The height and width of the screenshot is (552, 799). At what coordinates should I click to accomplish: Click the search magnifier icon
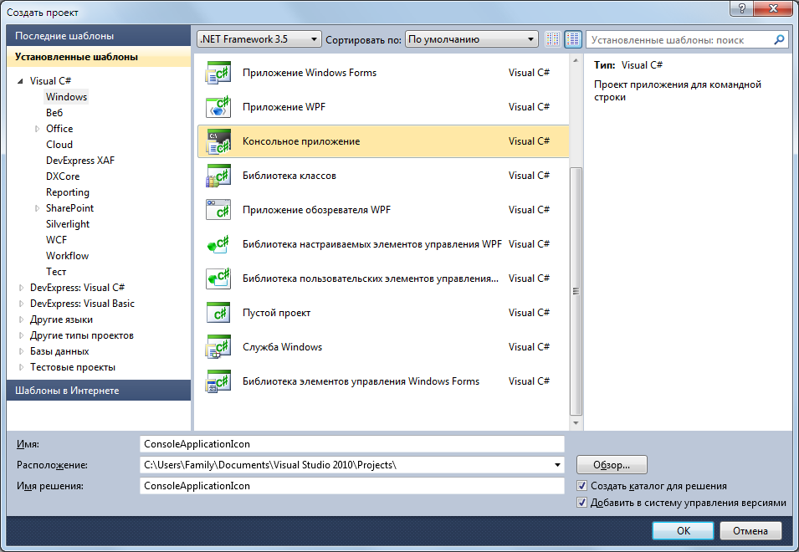coord(779,39)
